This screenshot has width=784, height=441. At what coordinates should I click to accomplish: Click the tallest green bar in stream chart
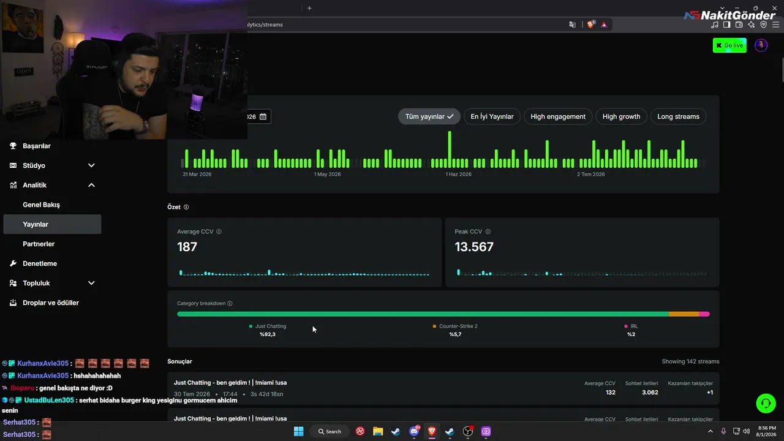(450, 149)
